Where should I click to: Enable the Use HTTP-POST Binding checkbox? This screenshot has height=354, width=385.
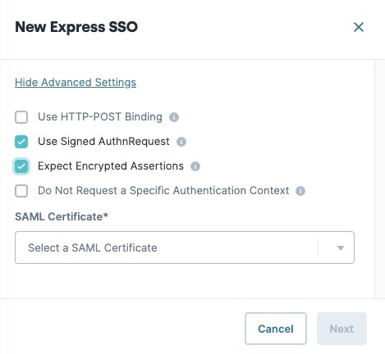point(21,117)
